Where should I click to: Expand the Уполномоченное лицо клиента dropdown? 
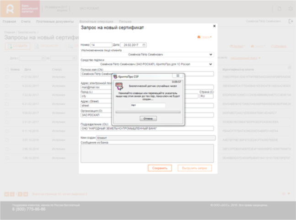coord(210,54)
